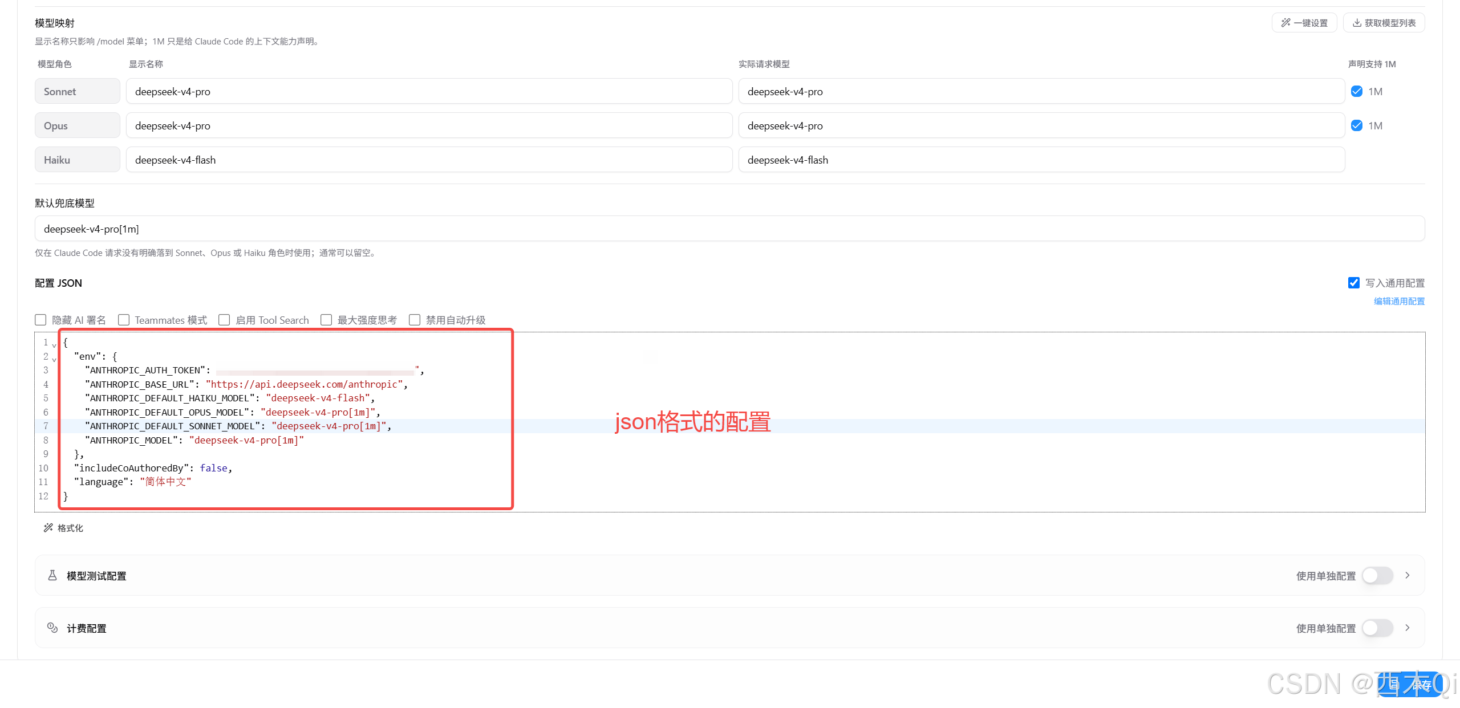Edit the Haiku actual request model field

1041,160
